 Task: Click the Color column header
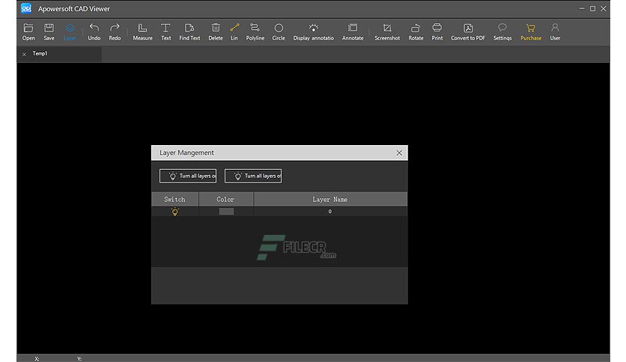pos(225,200)
